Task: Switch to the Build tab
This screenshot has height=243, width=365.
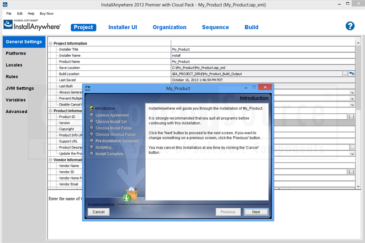Action: click(x=251, y=27)
